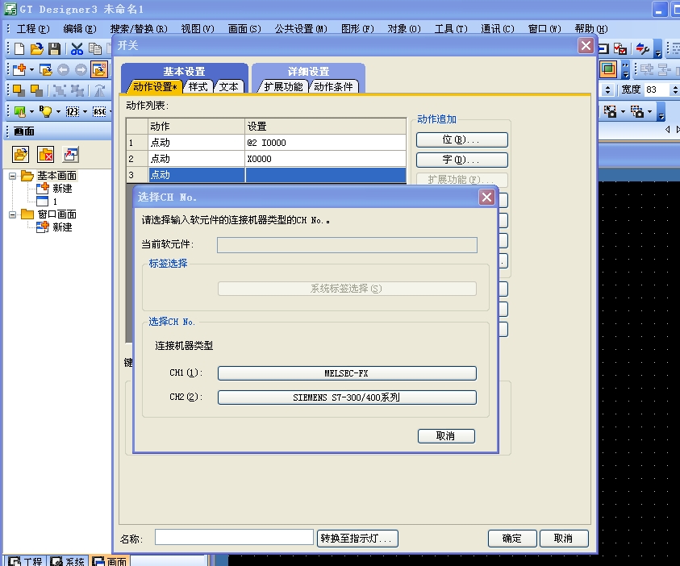Click the delete screen icon in 画面 panel
Viewport: 680px width, 566px height.
point(46,155)
